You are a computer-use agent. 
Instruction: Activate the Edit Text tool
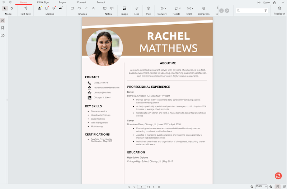[25, 8]
